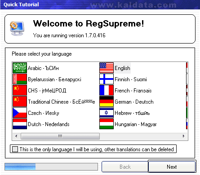Screen dimensions: 200x175
Task: Select the Hungarian flag icon
Action: tap(107, 124)
